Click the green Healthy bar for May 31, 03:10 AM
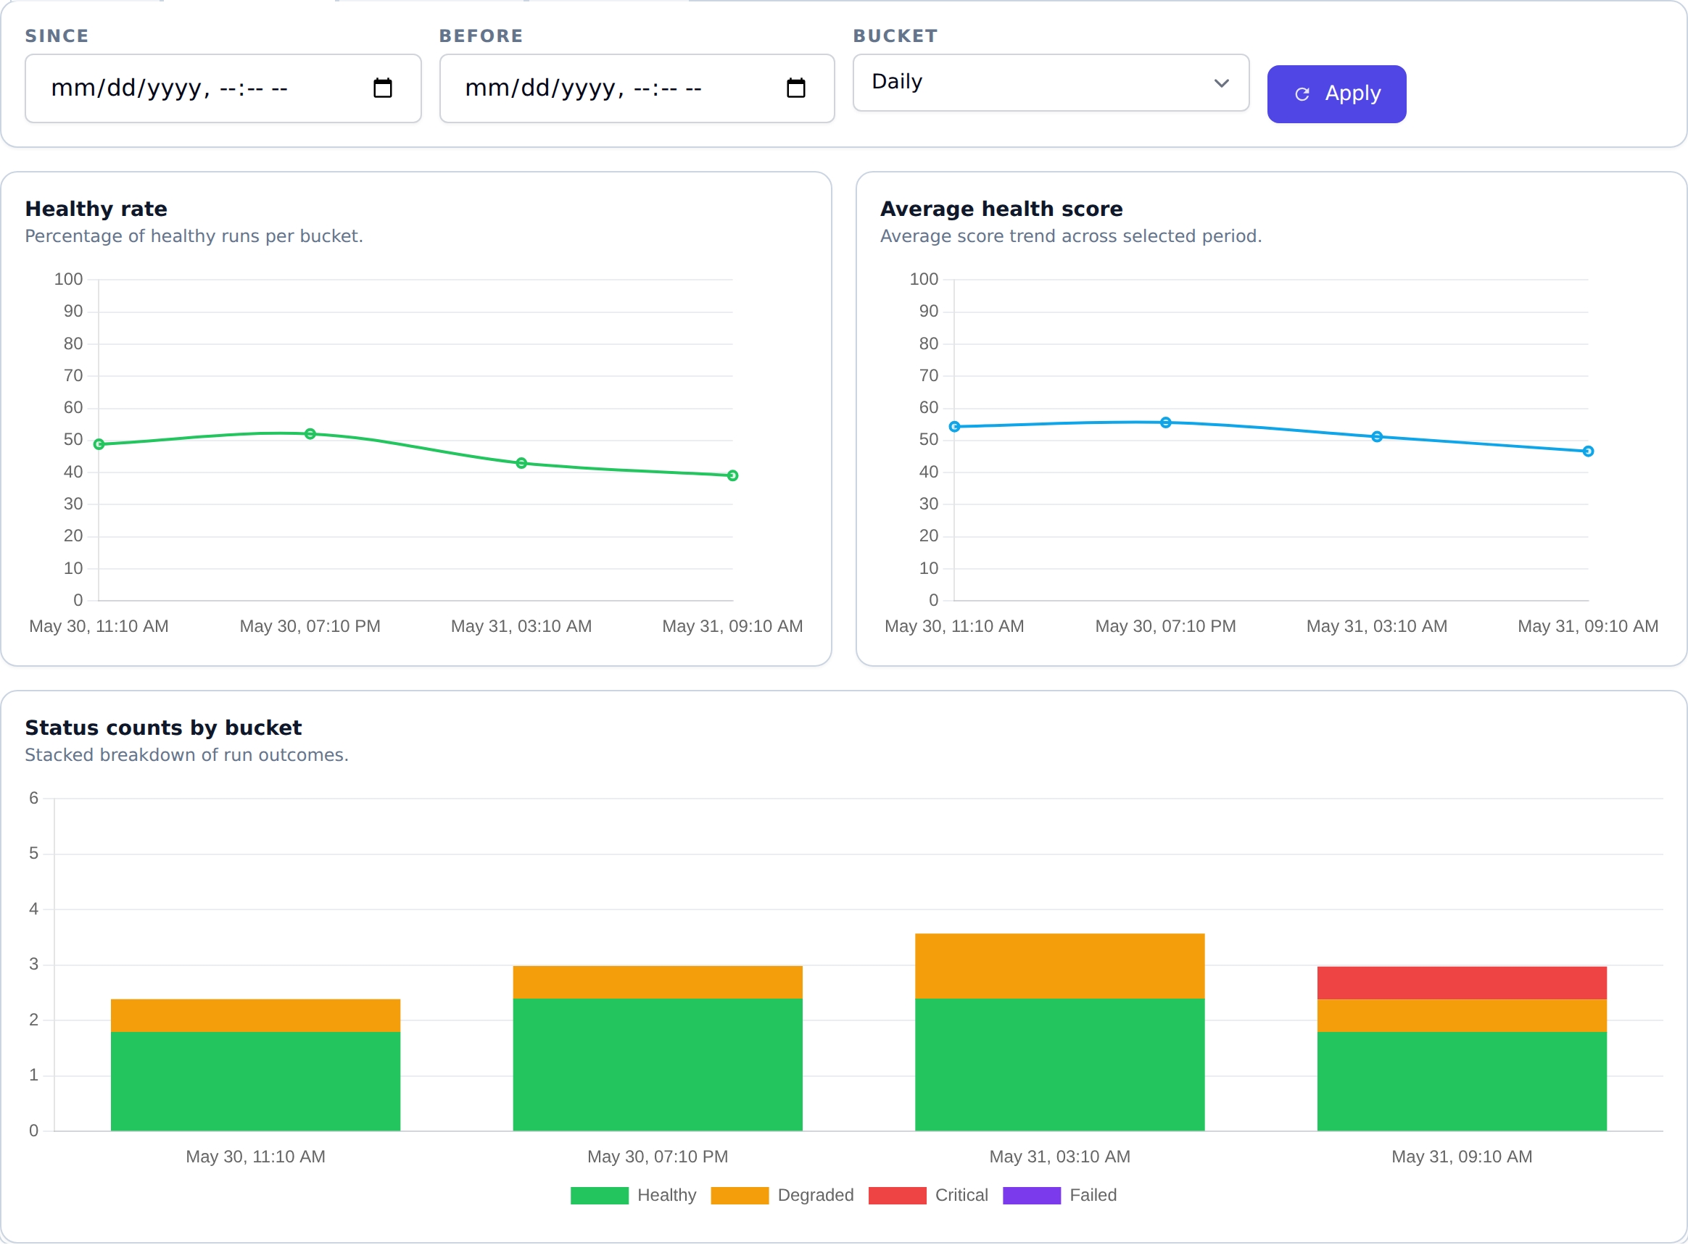 [x=1060, y=1065]
